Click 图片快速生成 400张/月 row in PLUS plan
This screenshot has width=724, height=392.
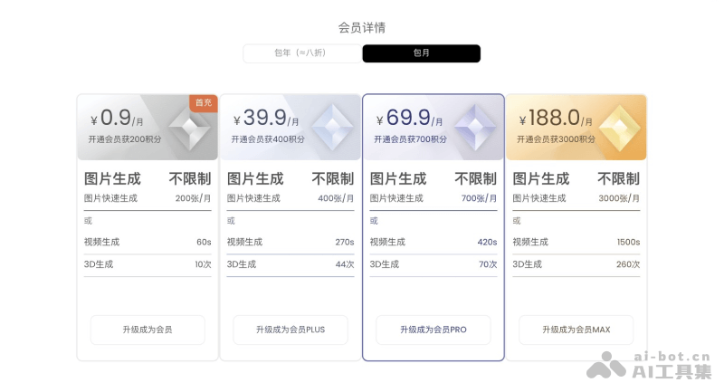point(290,198)
